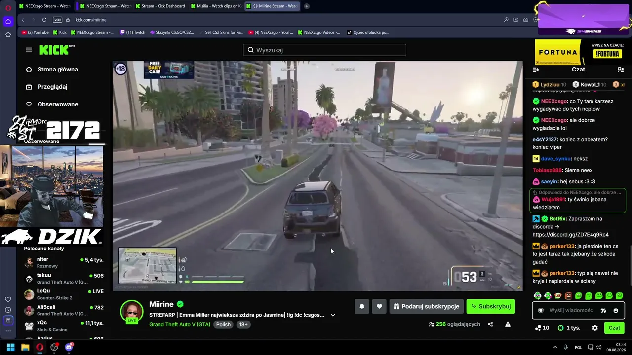Show hidden system tray icons

point(555,347)
